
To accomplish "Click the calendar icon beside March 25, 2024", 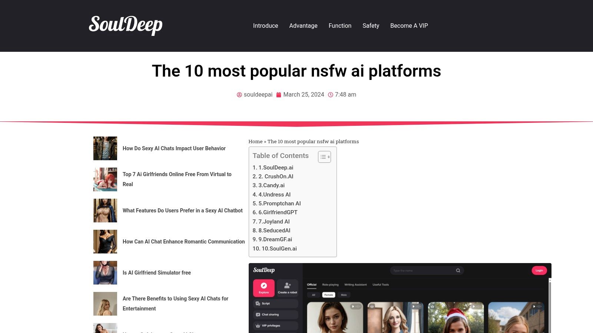I will point(279,95).
